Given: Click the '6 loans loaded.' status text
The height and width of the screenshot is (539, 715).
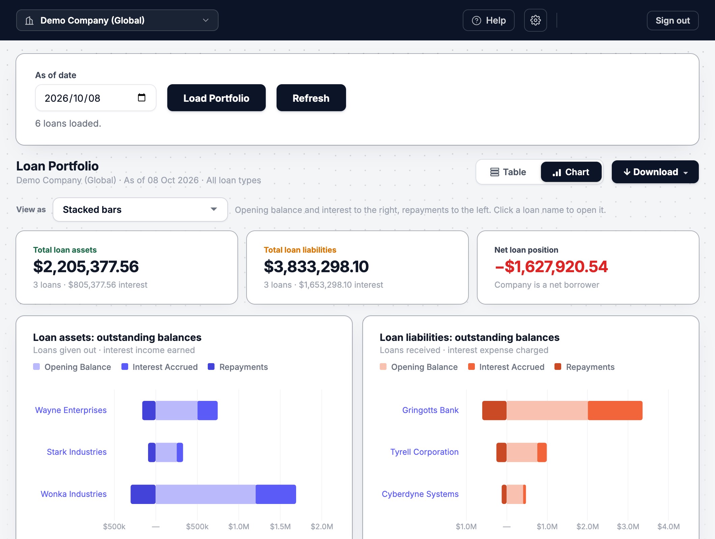Looking at the screenshot, I should point(68,124).
